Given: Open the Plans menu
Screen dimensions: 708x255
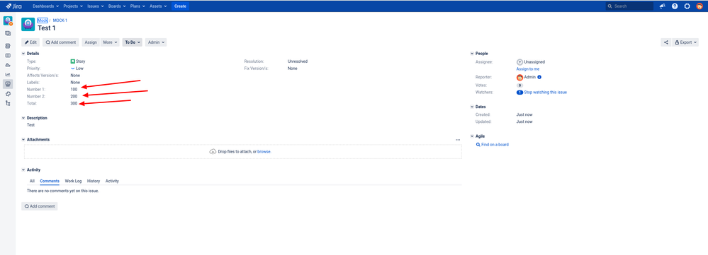Looking at the screenshot, I should [x=138, y=6].
